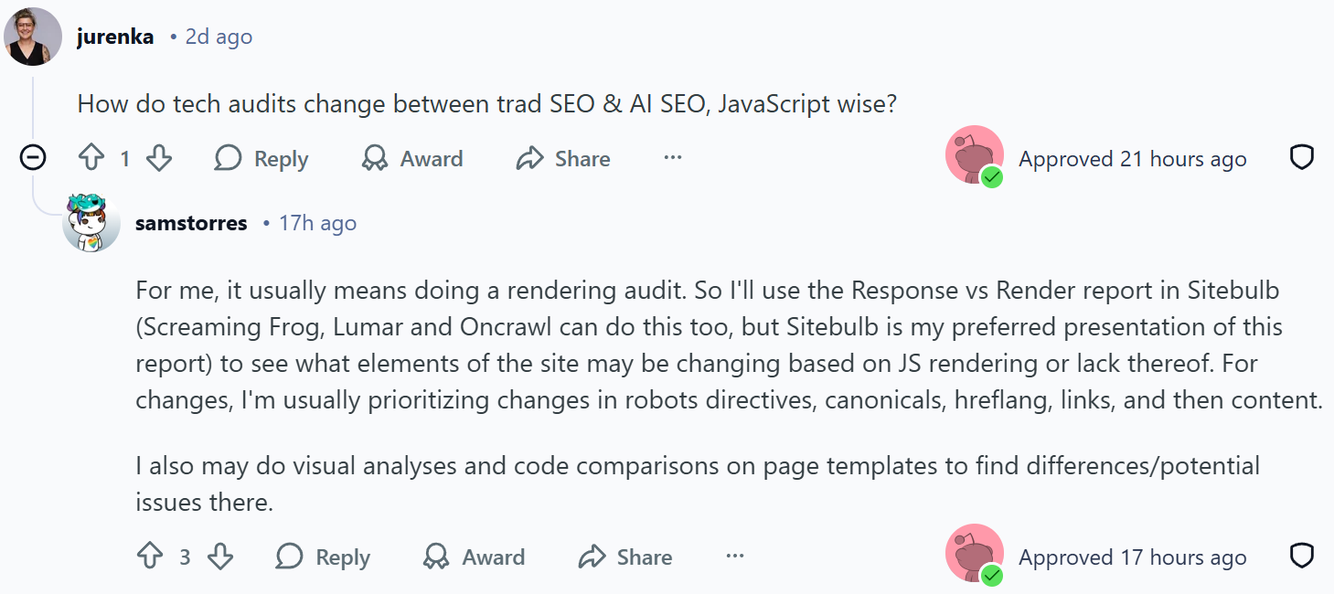1334x594 pixels.
Task: Collapse jurenka's comment thread
Action: pos(33,159)
